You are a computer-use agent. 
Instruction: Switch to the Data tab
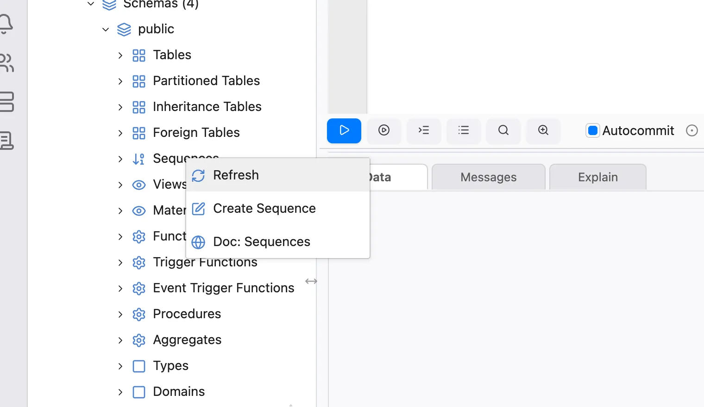click(398, 177)
